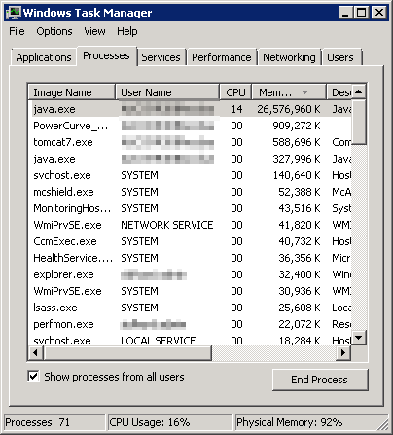Open the File menu

point(17,31)
